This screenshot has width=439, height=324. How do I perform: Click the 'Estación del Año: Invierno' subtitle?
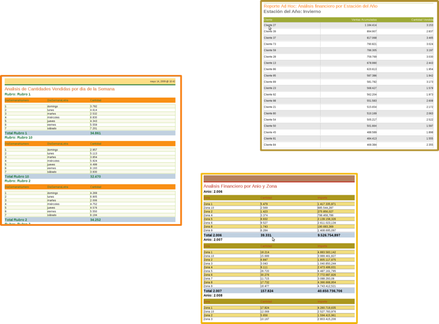click(291, 12)
